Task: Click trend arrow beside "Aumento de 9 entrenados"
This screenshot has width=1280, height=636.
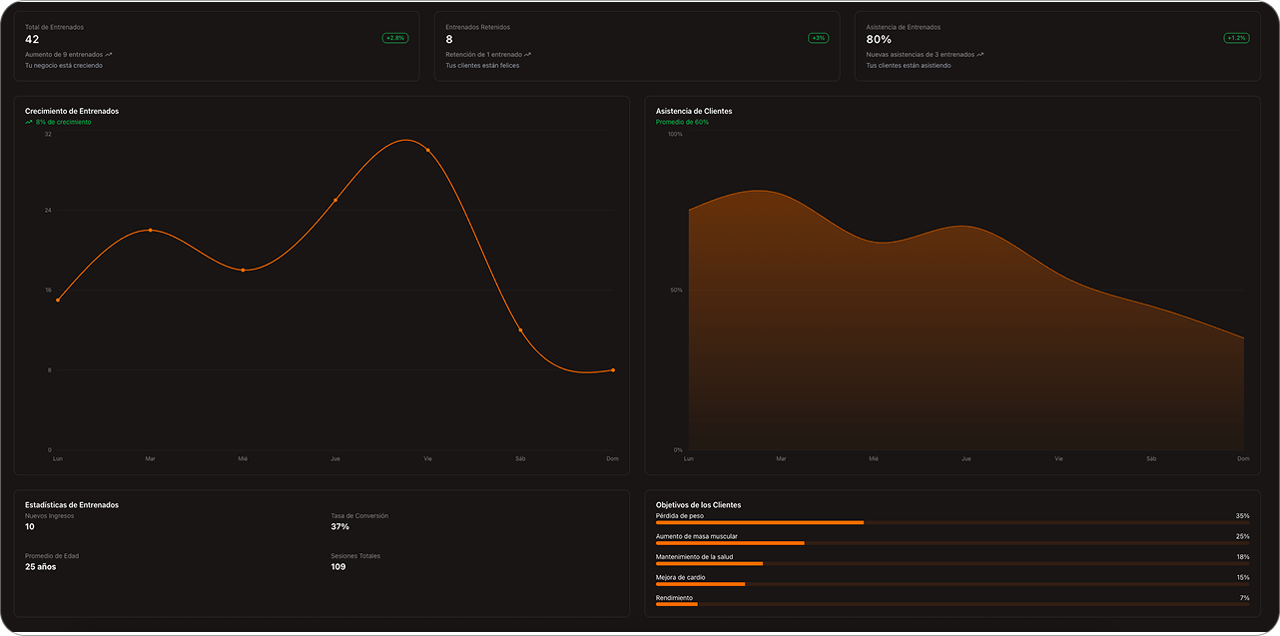Action: coord(109,55)
